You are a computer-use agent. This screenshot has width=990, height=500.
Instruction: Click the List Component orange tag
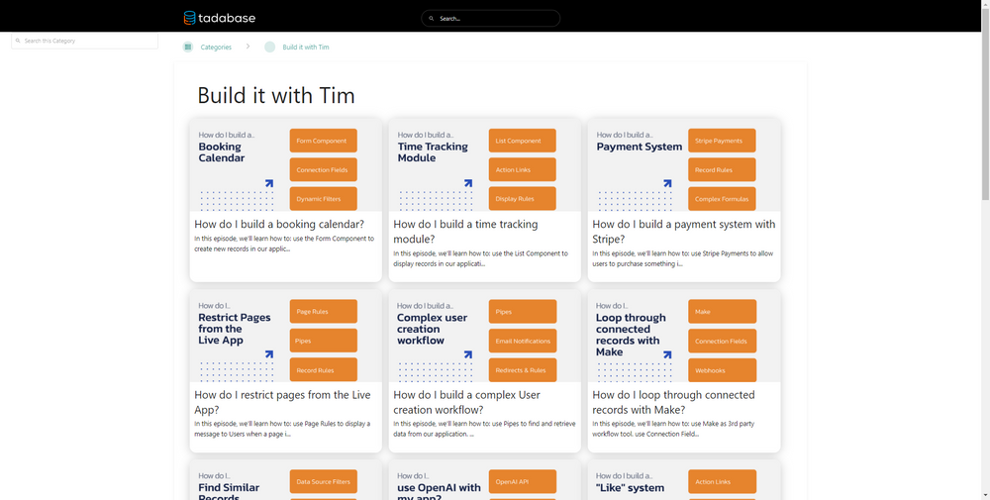pos(522,141)
